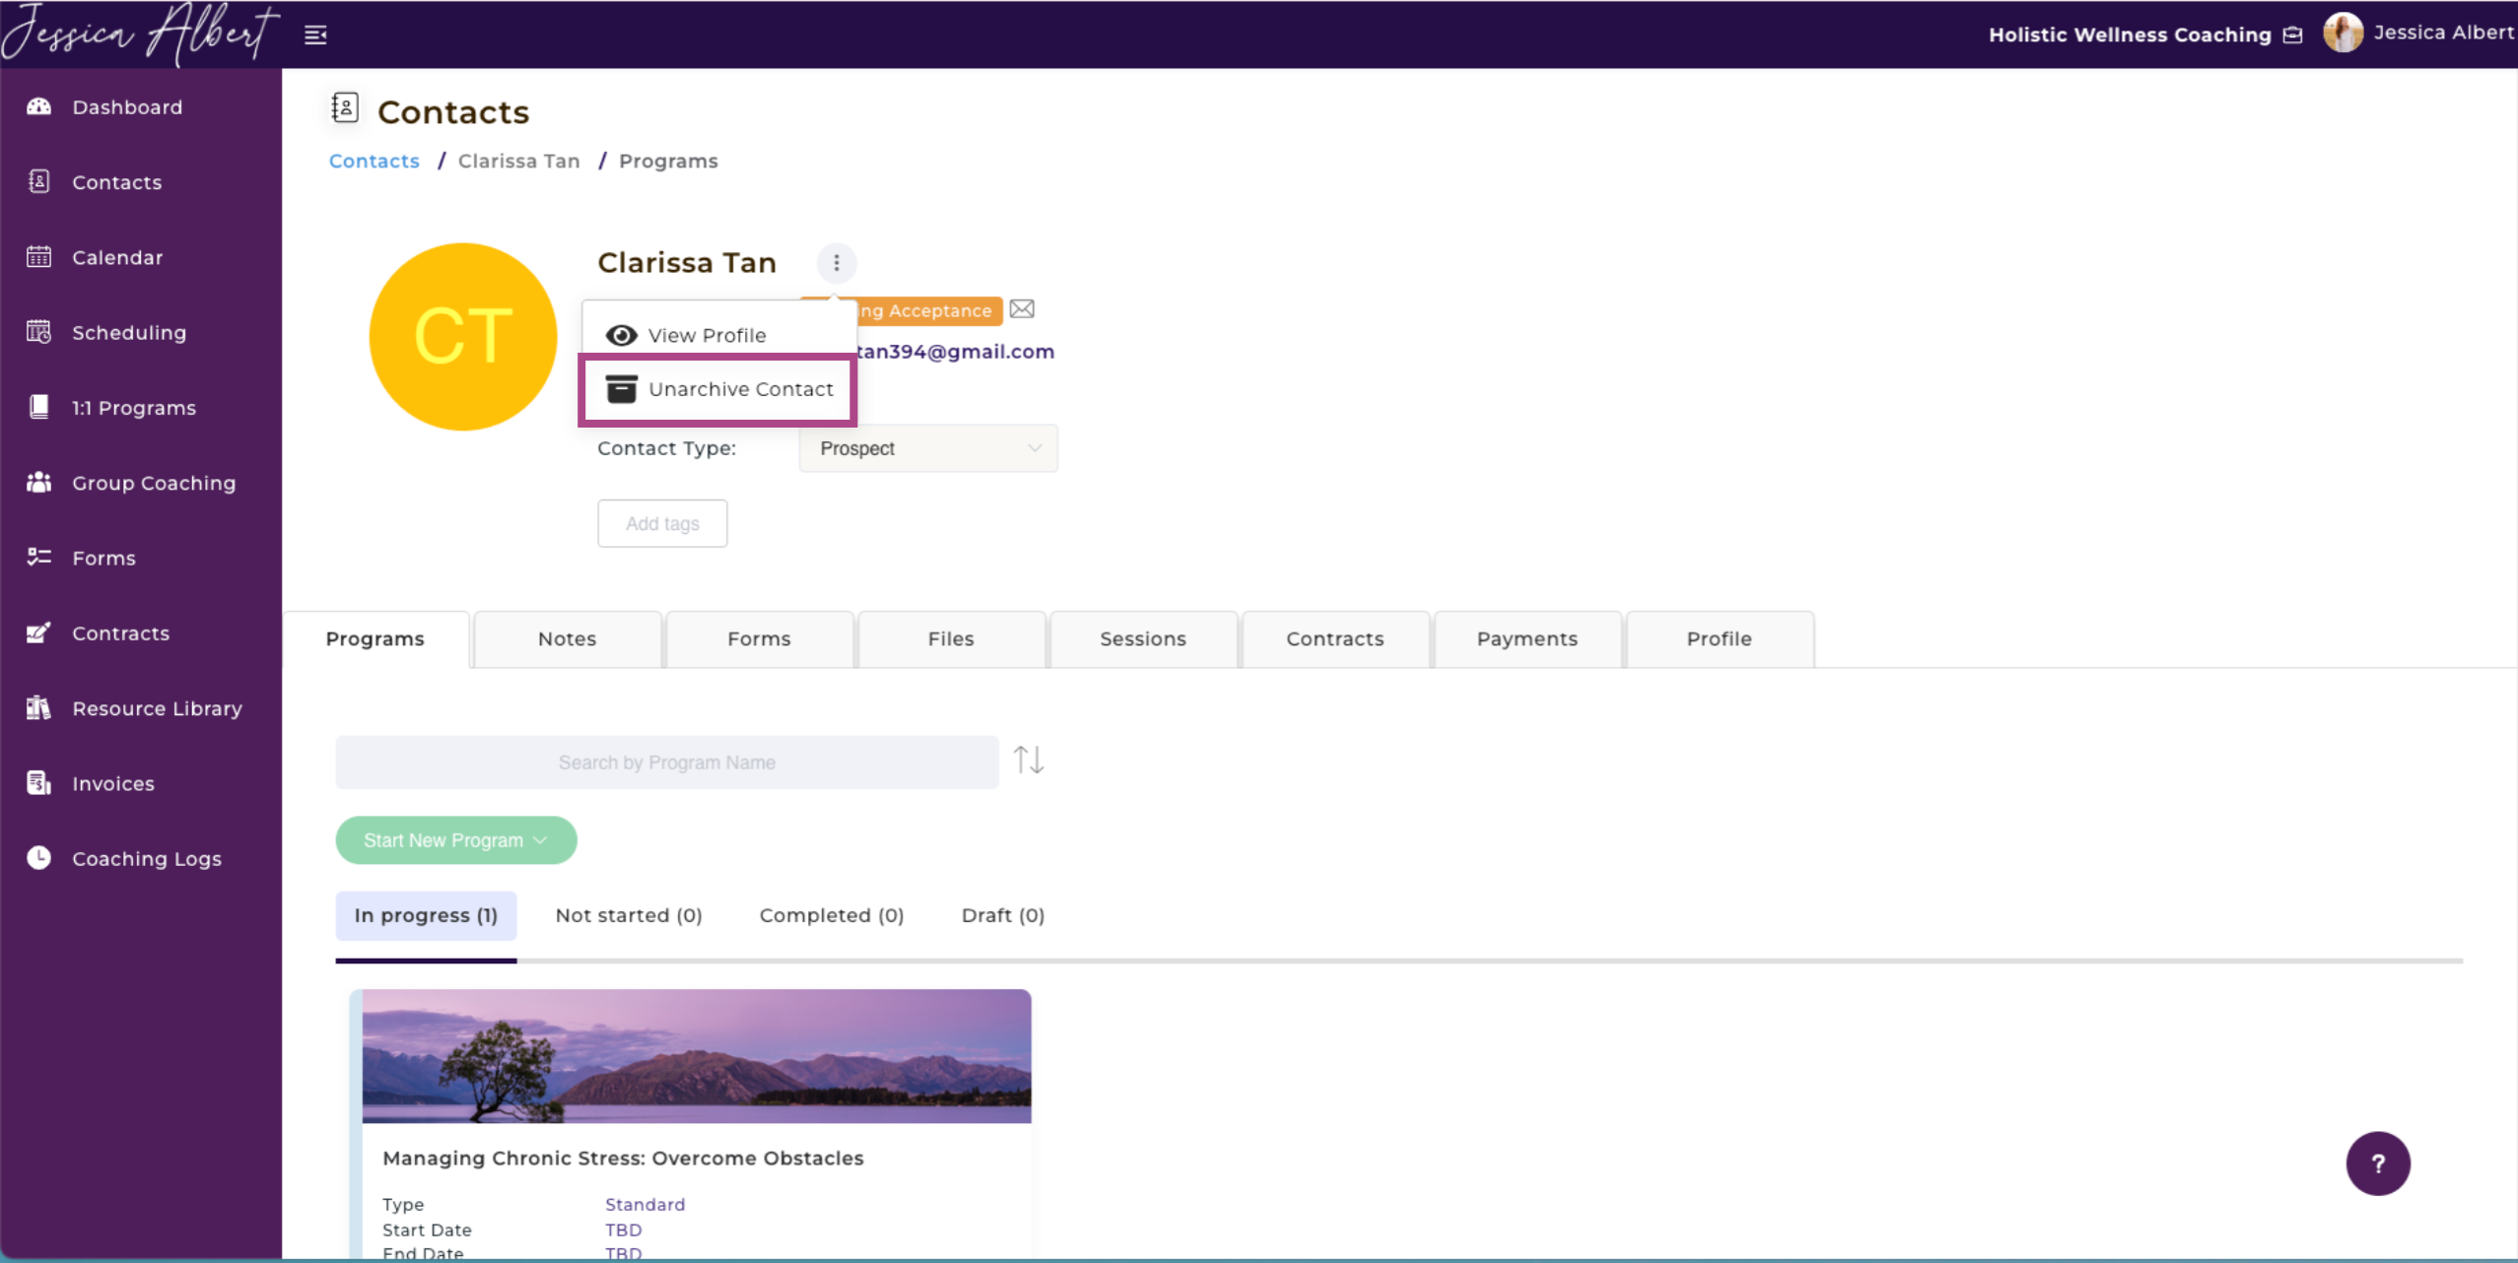Click the Contacts address book sidebar icon
The image size is (2518, 1263).
tap(38, 181)
